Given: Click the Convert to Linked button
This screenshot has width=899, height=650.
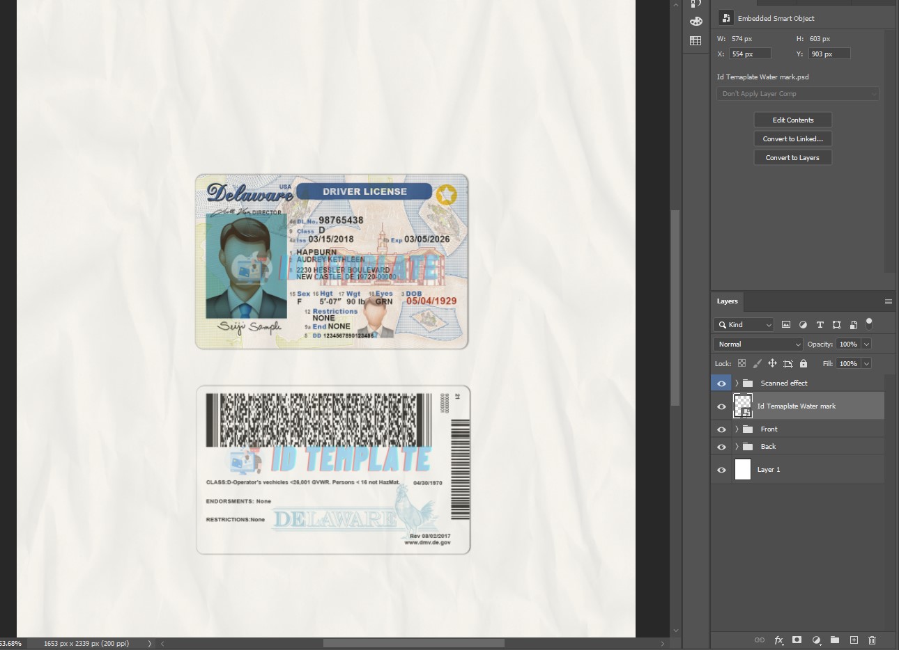Looking at the screenshot, I should coord(793,139).
